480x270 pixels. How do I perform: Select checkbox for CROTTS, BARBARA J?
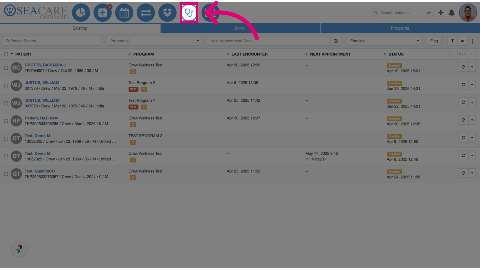(6, 68)
